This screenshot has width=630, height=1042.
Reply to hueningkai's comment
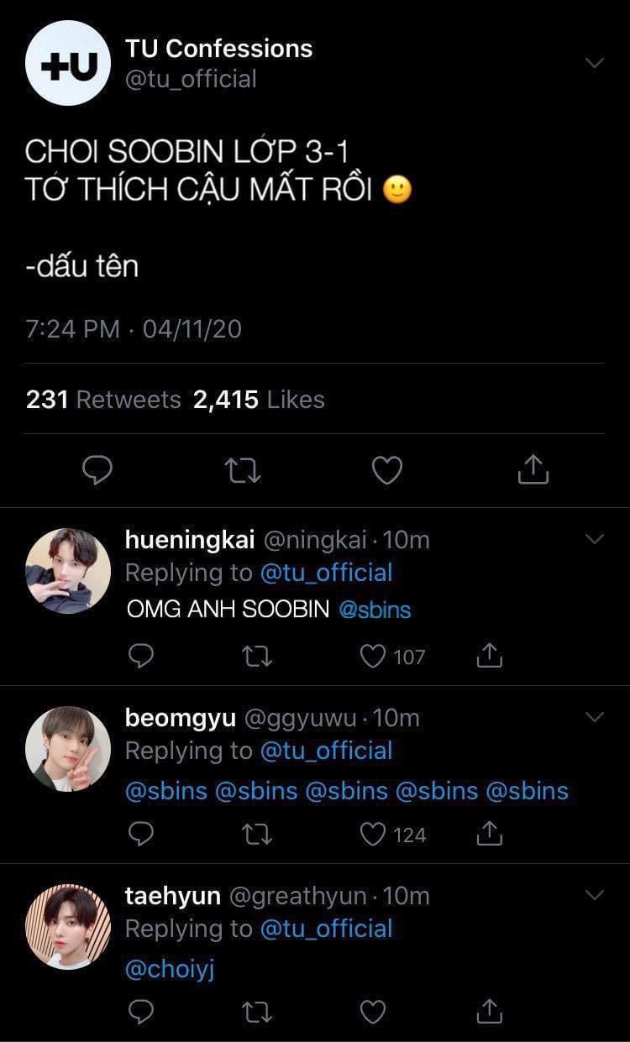click(x=141, y=656)
